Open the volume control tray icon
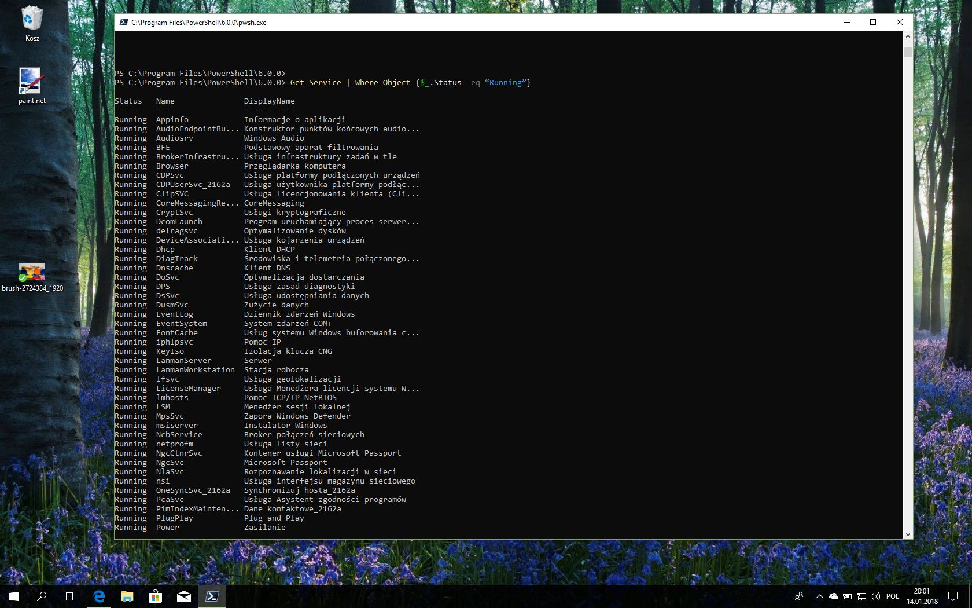The image size is (972, 608). (875, 596)
